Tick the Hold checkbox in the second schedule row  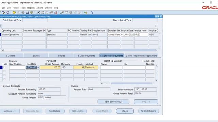point(4,71)
